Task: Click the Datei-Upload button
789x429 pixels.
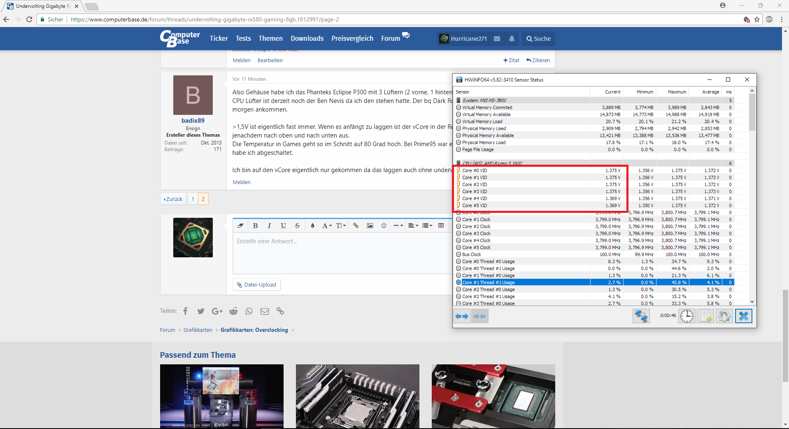Action: [x=256, y=284]
